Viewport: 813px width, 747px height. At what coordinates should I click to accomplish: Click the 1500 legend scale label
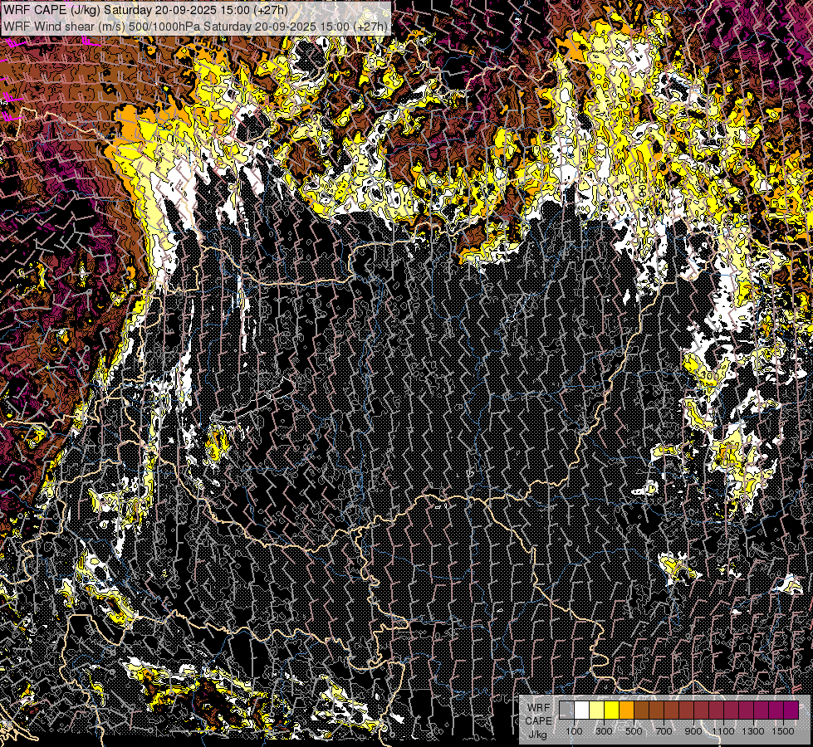pyautogui.click(x=783, y=731)
